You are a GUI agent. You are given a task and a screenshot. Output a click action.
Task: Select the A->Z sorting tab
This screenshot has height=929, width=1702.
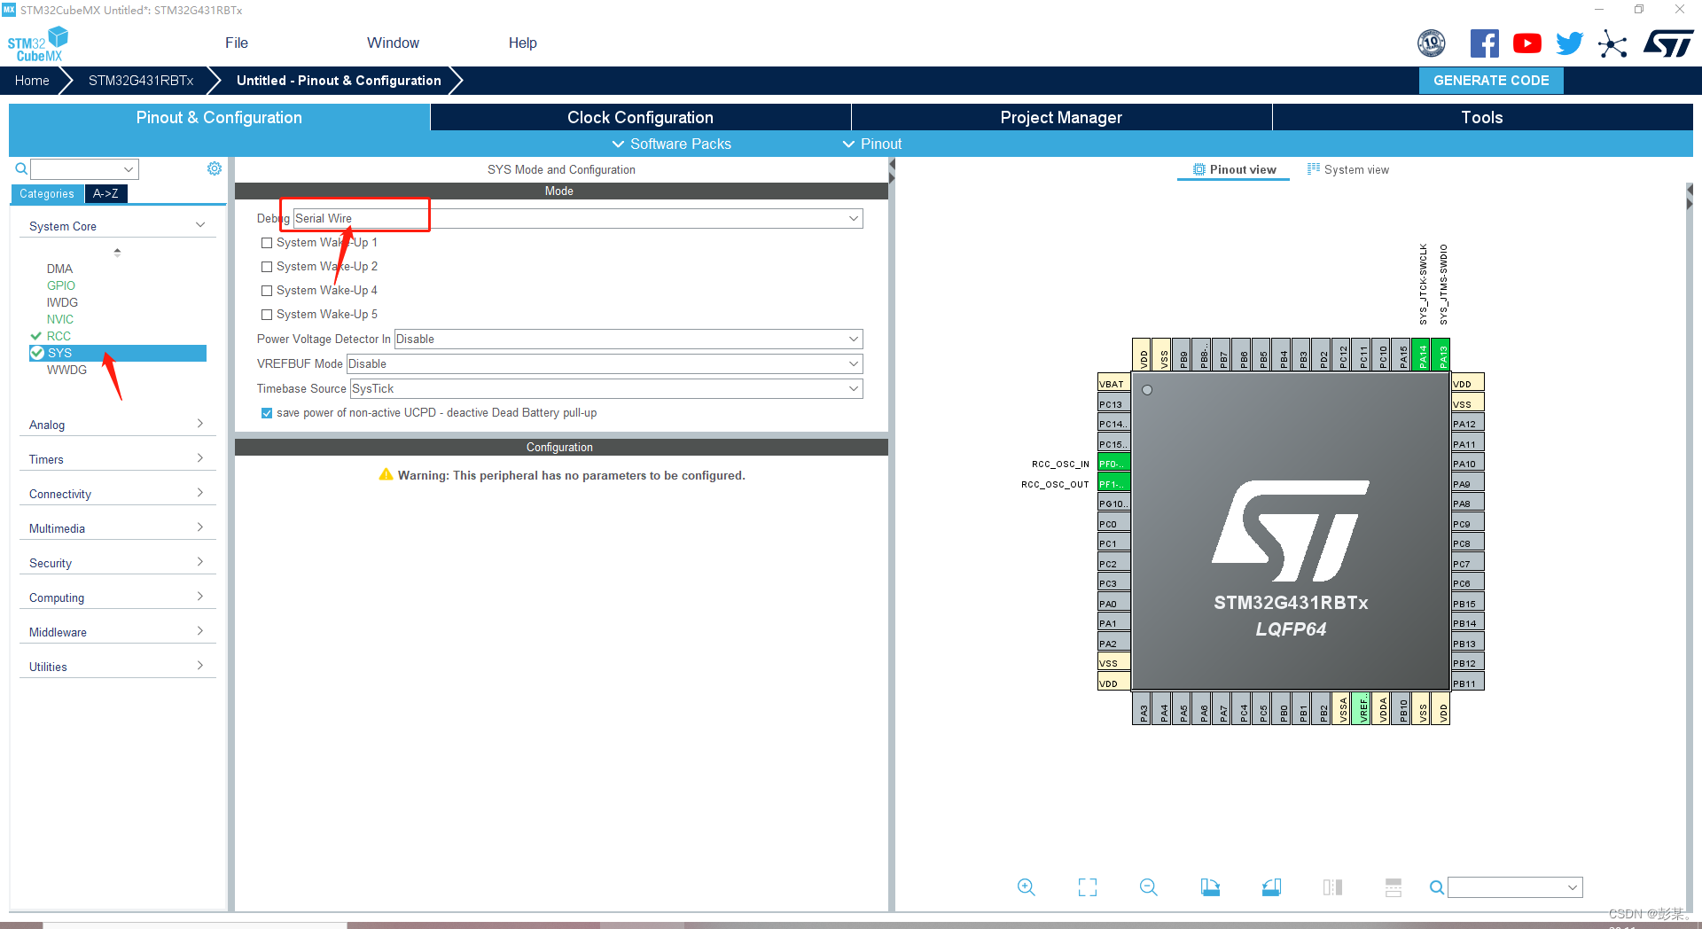[105, 193]
